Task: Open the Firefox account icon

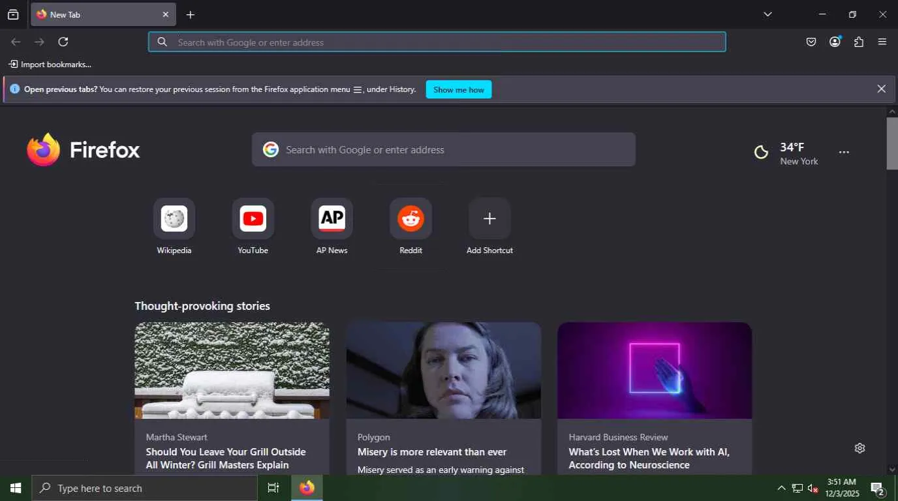Action: (x=835, y=42)
